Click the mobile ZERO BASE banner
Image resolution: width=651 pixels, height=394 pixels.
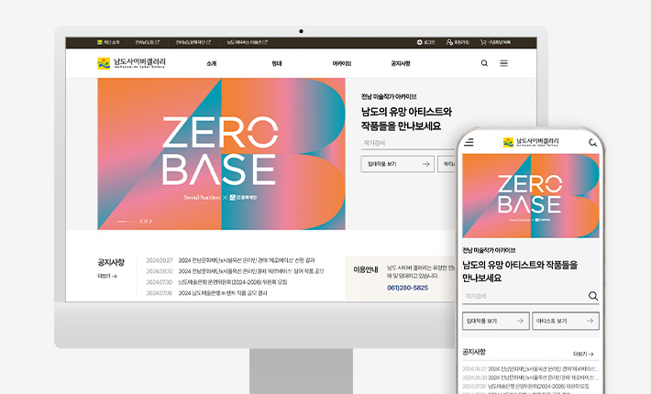pyautogui.click(x=531, y=196)
